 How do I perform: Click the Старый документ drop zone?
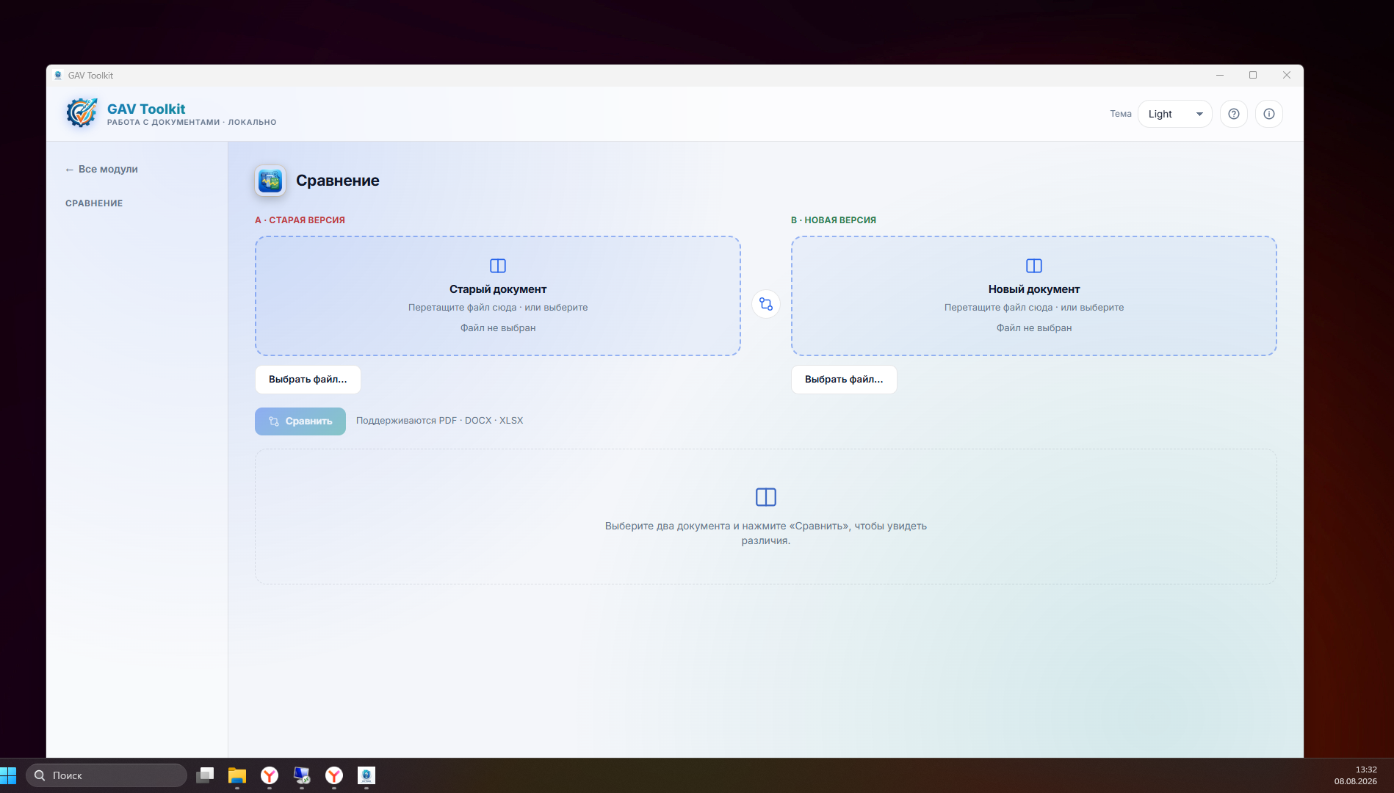click(498, 296)
